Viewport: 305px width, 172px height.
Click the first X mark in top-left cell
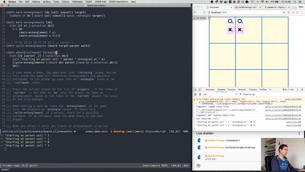click(x=231, y=30)
